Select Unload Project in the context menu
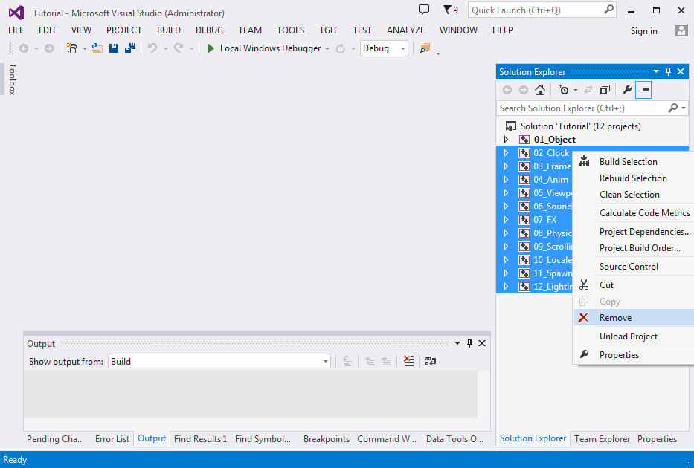Image resolution: width=694 pixels, height=468 pixels. point(629,337)
